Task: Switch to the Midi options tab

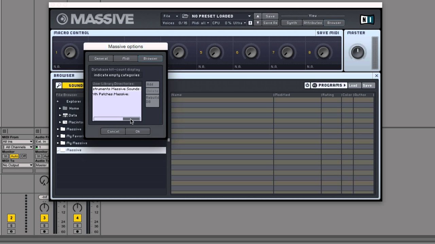Action: (126, 58)
